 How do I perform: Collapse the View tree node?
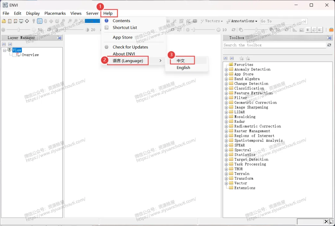coord(4,50)
